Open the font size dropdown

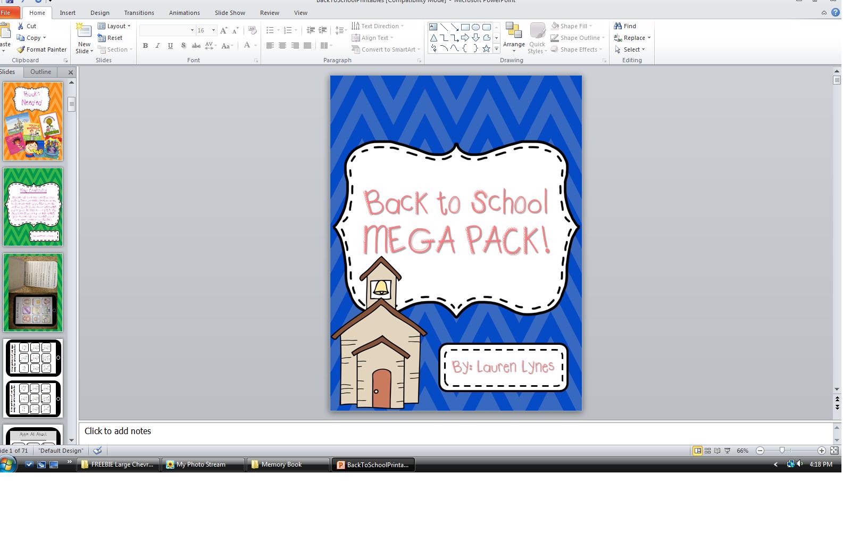[214, 30]
